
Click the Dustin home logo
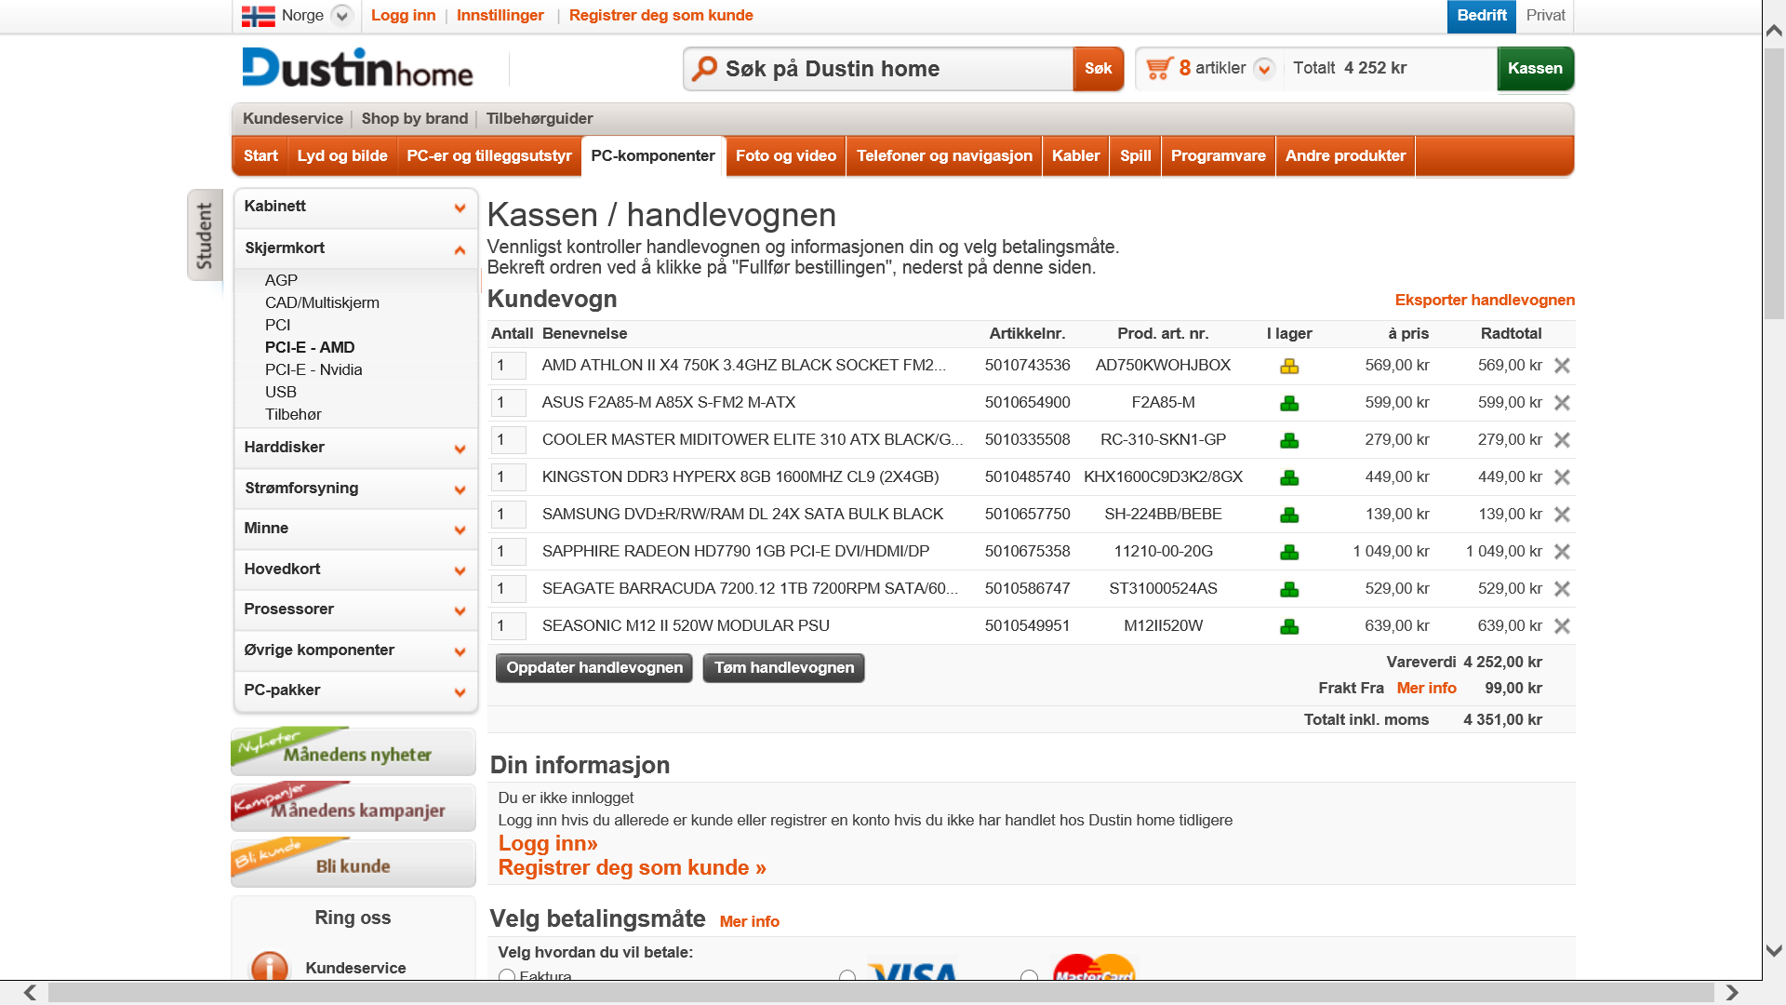point(358,68)
